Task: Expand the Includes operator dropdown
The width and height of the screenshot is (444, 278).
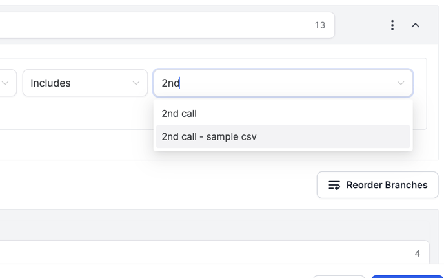Action: pyautogui.click(x=85, y=83)
